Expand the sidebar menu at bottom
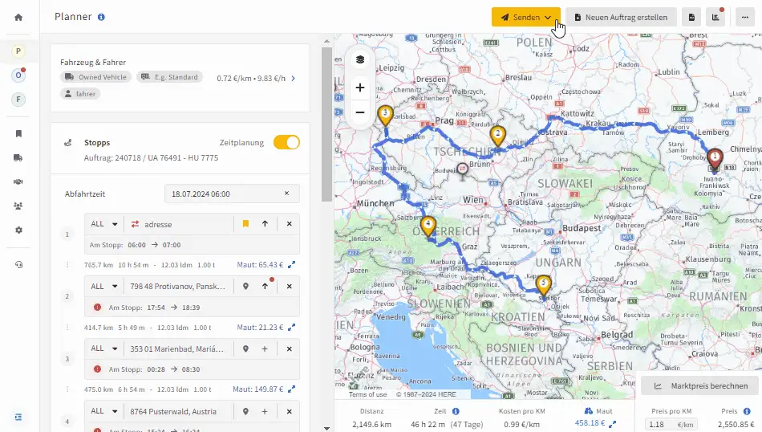This screenshot has height=432, width=762. (x=18, y=417)
